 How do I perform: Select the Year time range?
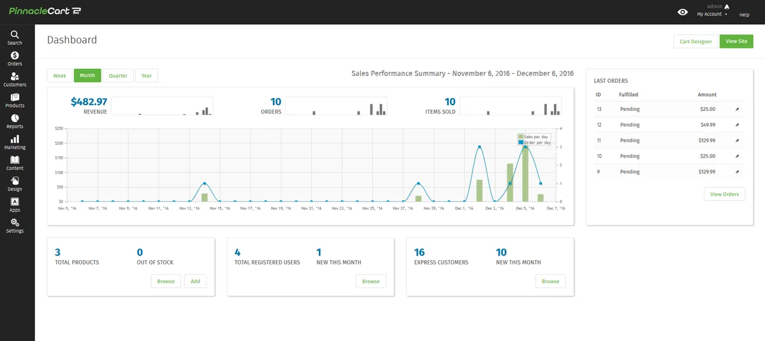point(147,76)
